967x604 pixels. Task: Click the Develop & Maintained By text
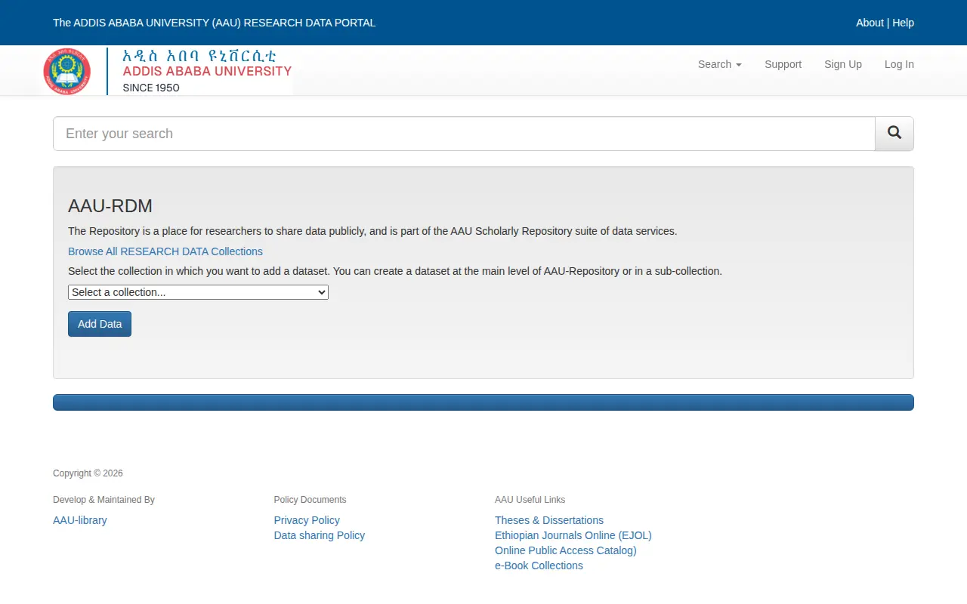click(104, 500)
